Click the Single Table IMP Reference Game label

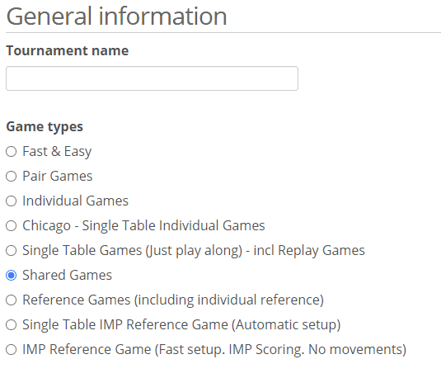pyautogui.click(x=181, y=324)
